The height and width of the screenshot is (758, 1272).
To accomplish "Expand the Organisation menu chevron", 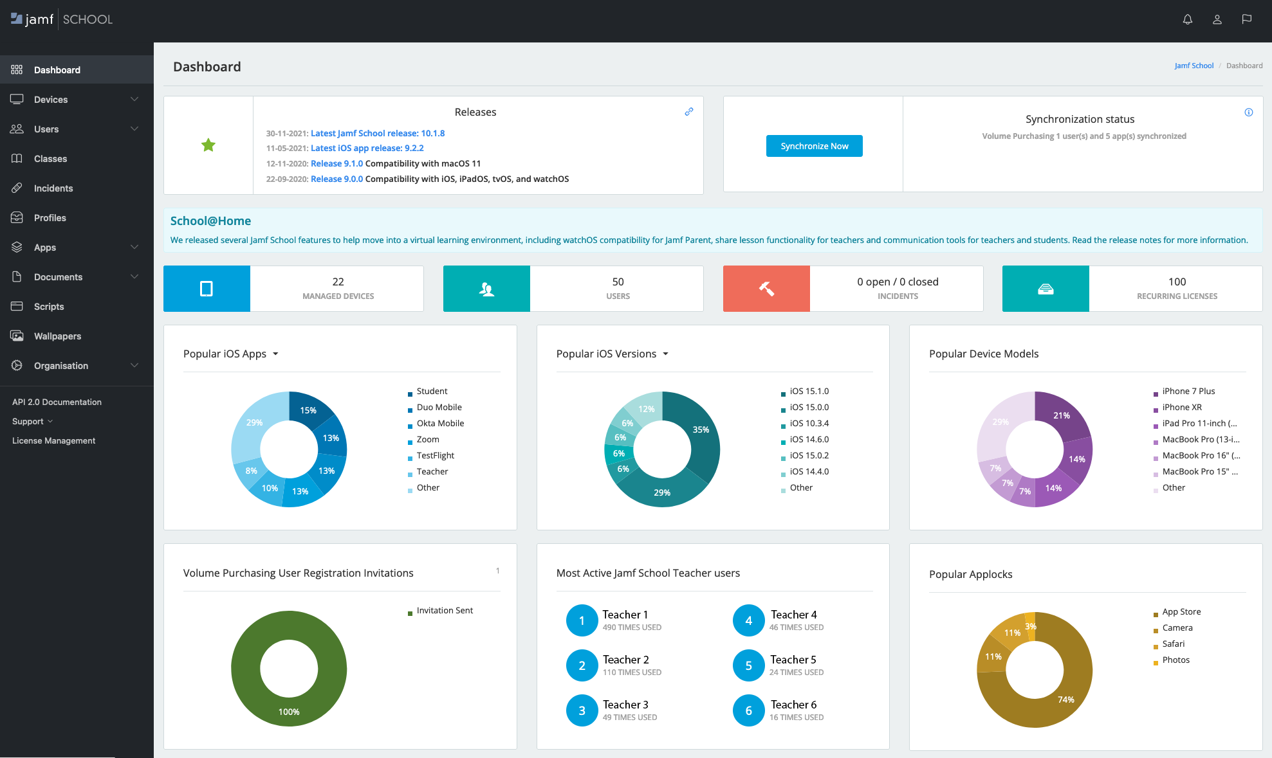I will [x=134, y=365].
